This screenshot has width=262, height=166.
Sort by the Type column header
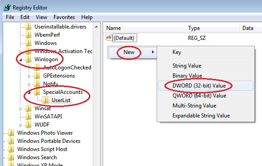coord(212,28)
